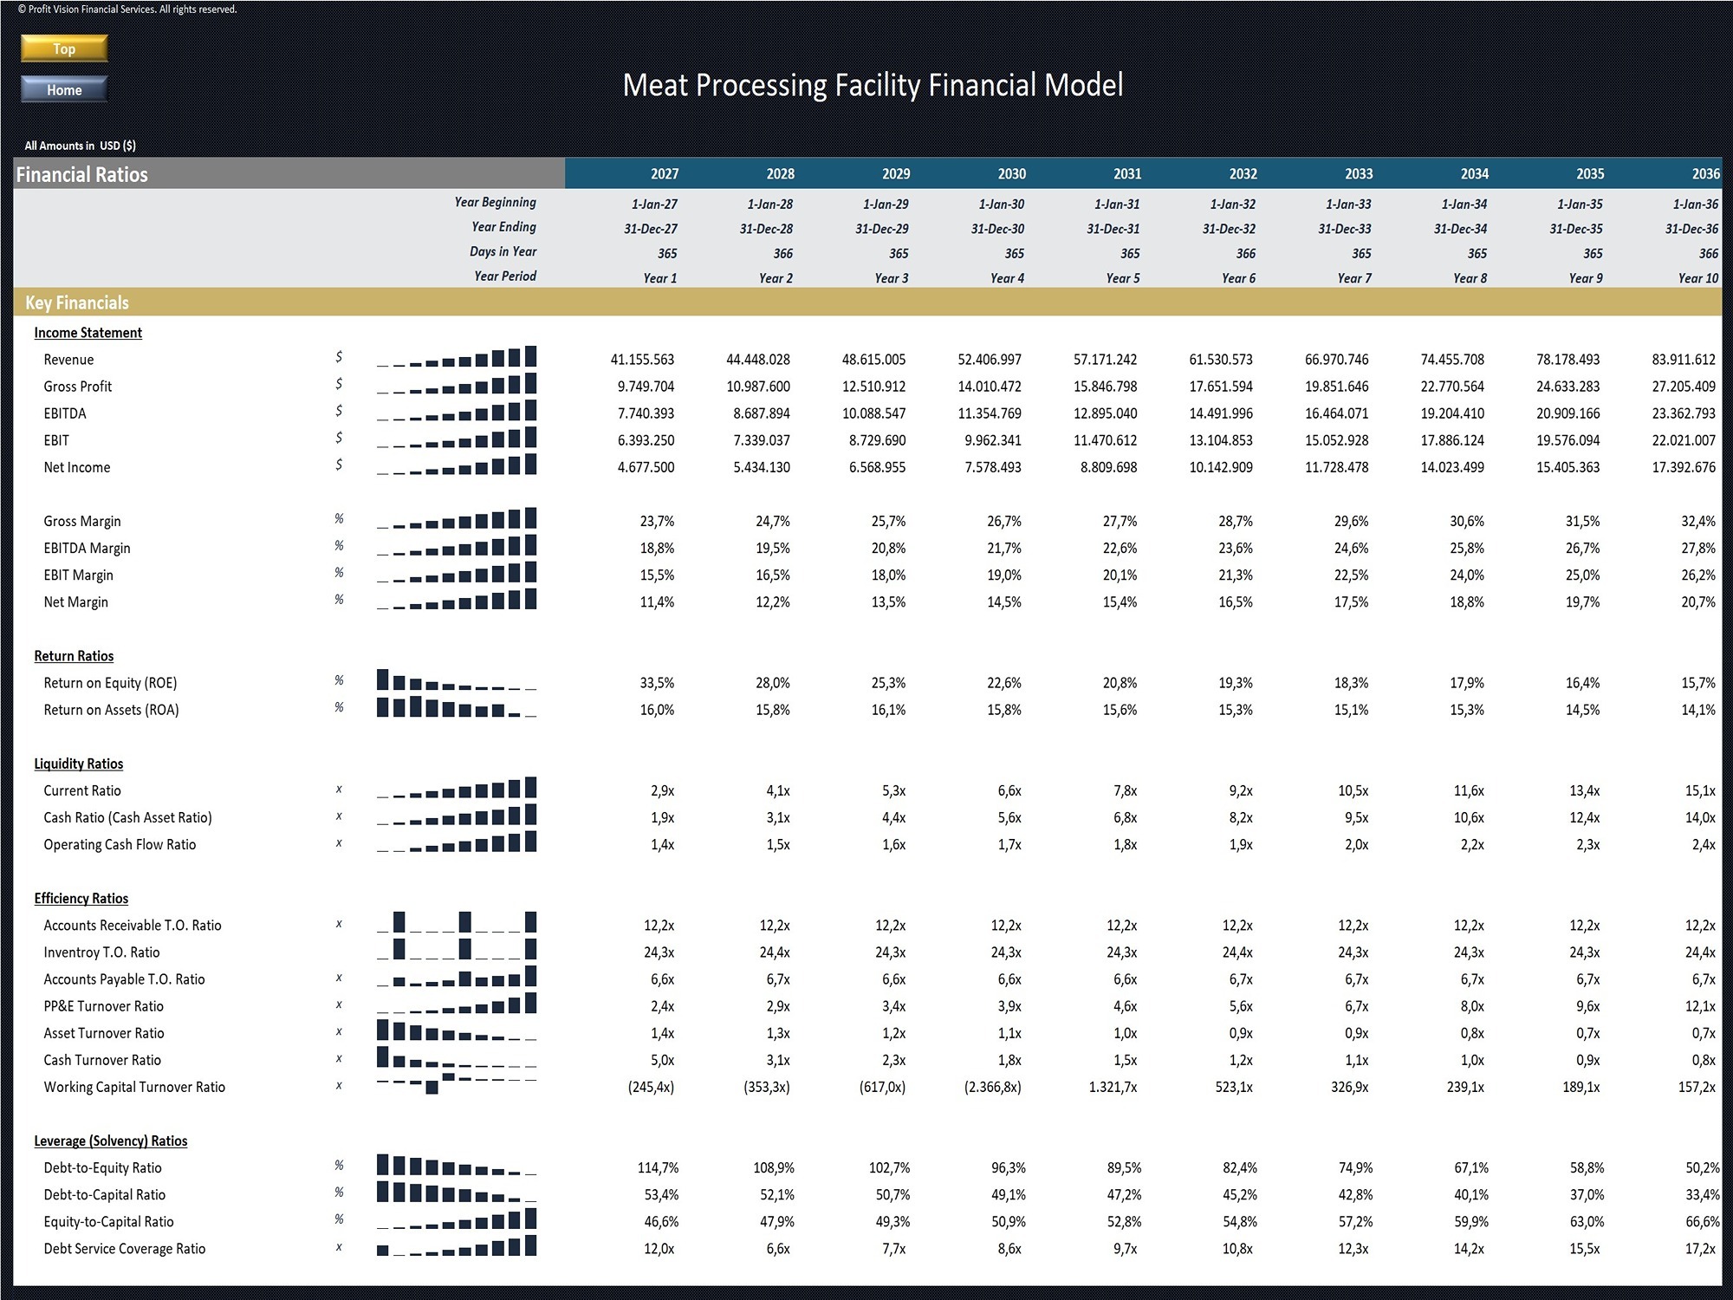Go to Home via the Home button
1733x1300 pixels.
[x=64, y=89]
